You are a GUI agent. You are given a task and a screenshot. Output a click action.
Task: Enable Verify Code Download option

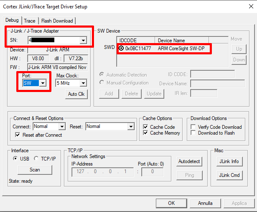pyautogui.click(x=193, y=127)
